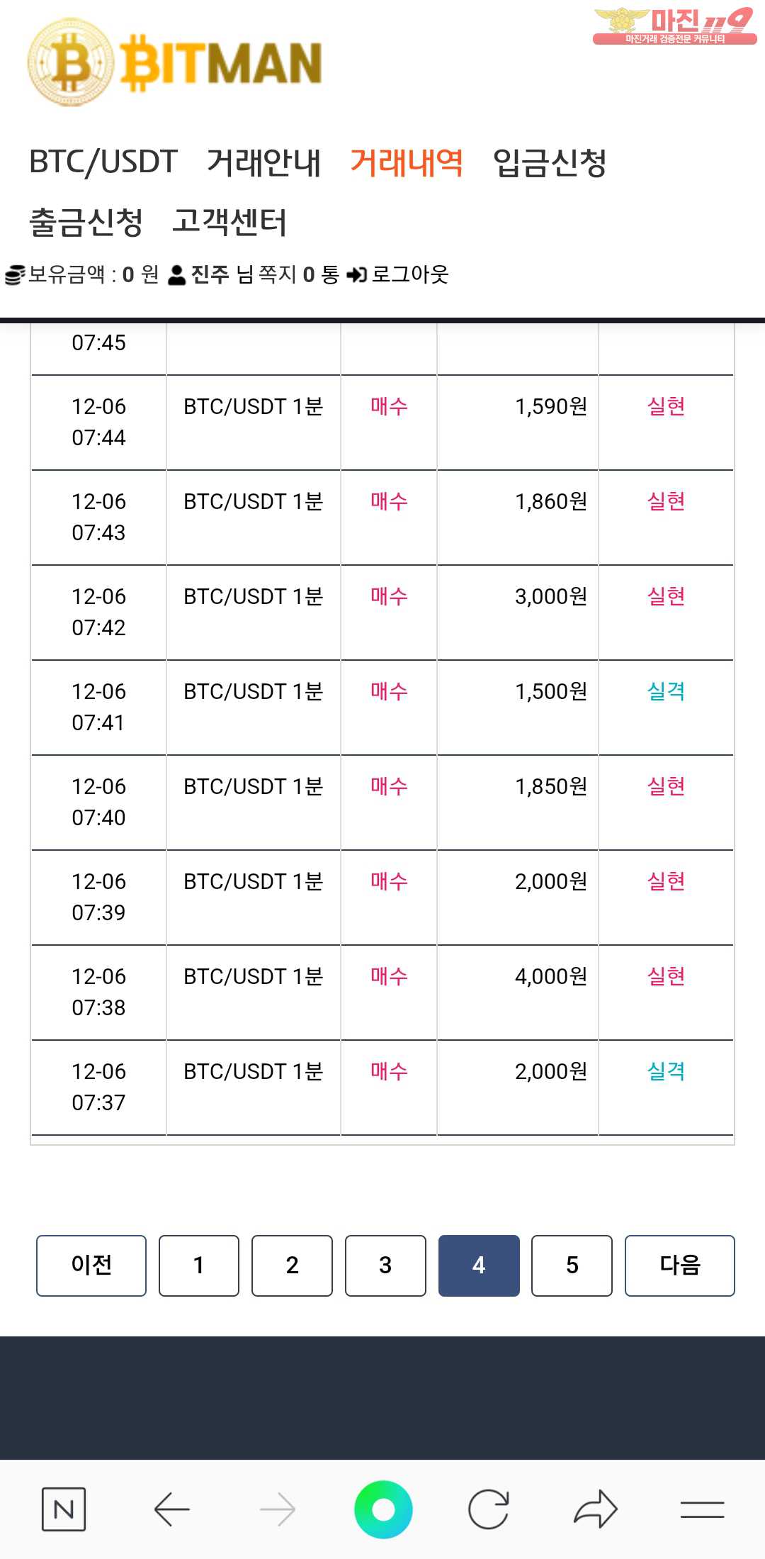Screen dimensions: 765x1559
Task: Jump to page 5 of the history
Action: coord(572,1265)
